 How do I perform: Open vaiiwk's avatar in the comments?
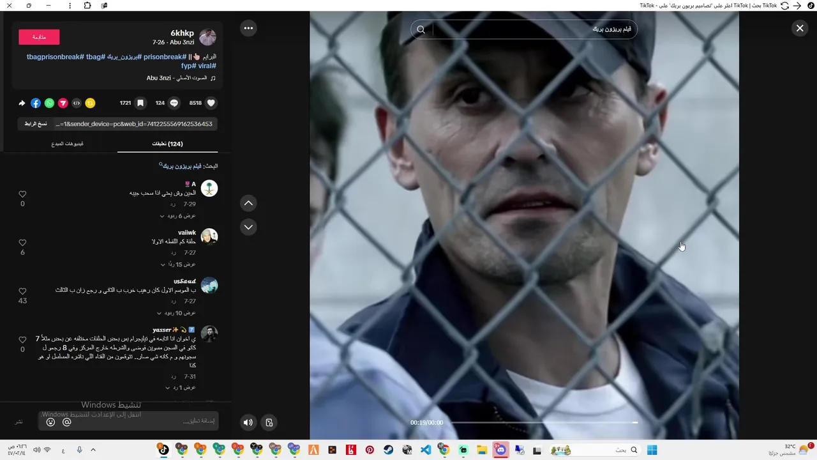coord(209,236)
